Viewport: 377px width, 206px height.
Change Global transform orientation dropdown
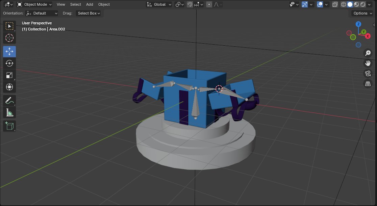tap(159, 4)
